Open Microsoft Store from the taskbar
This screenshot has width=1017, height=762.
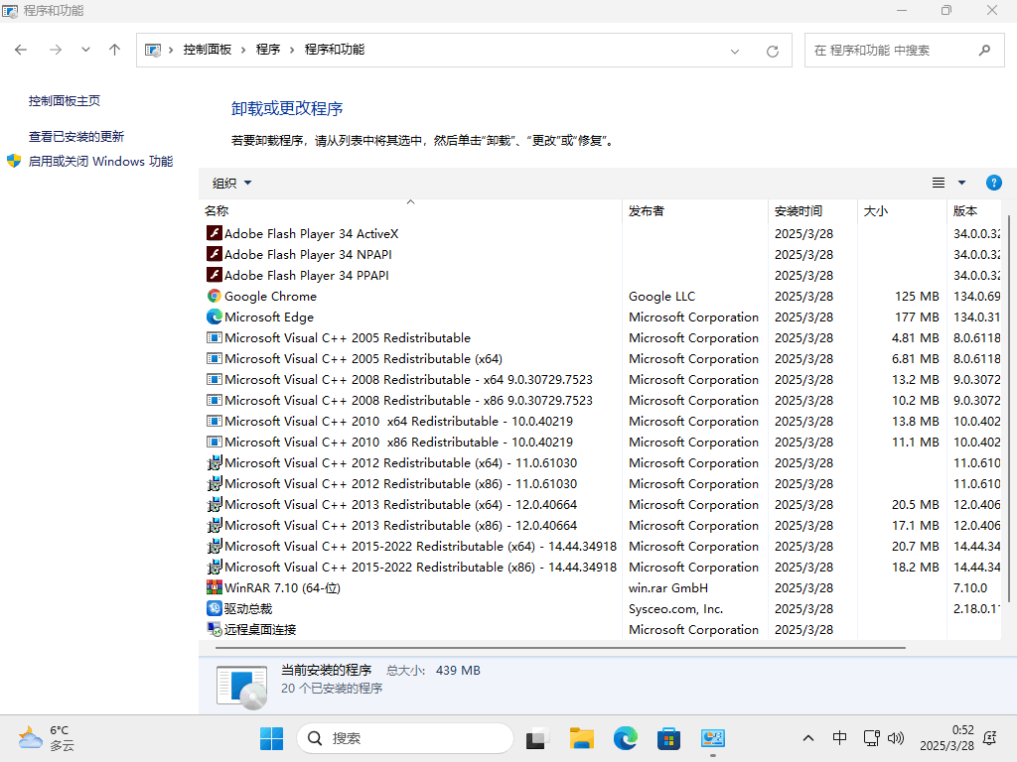[x=668, y=738]
